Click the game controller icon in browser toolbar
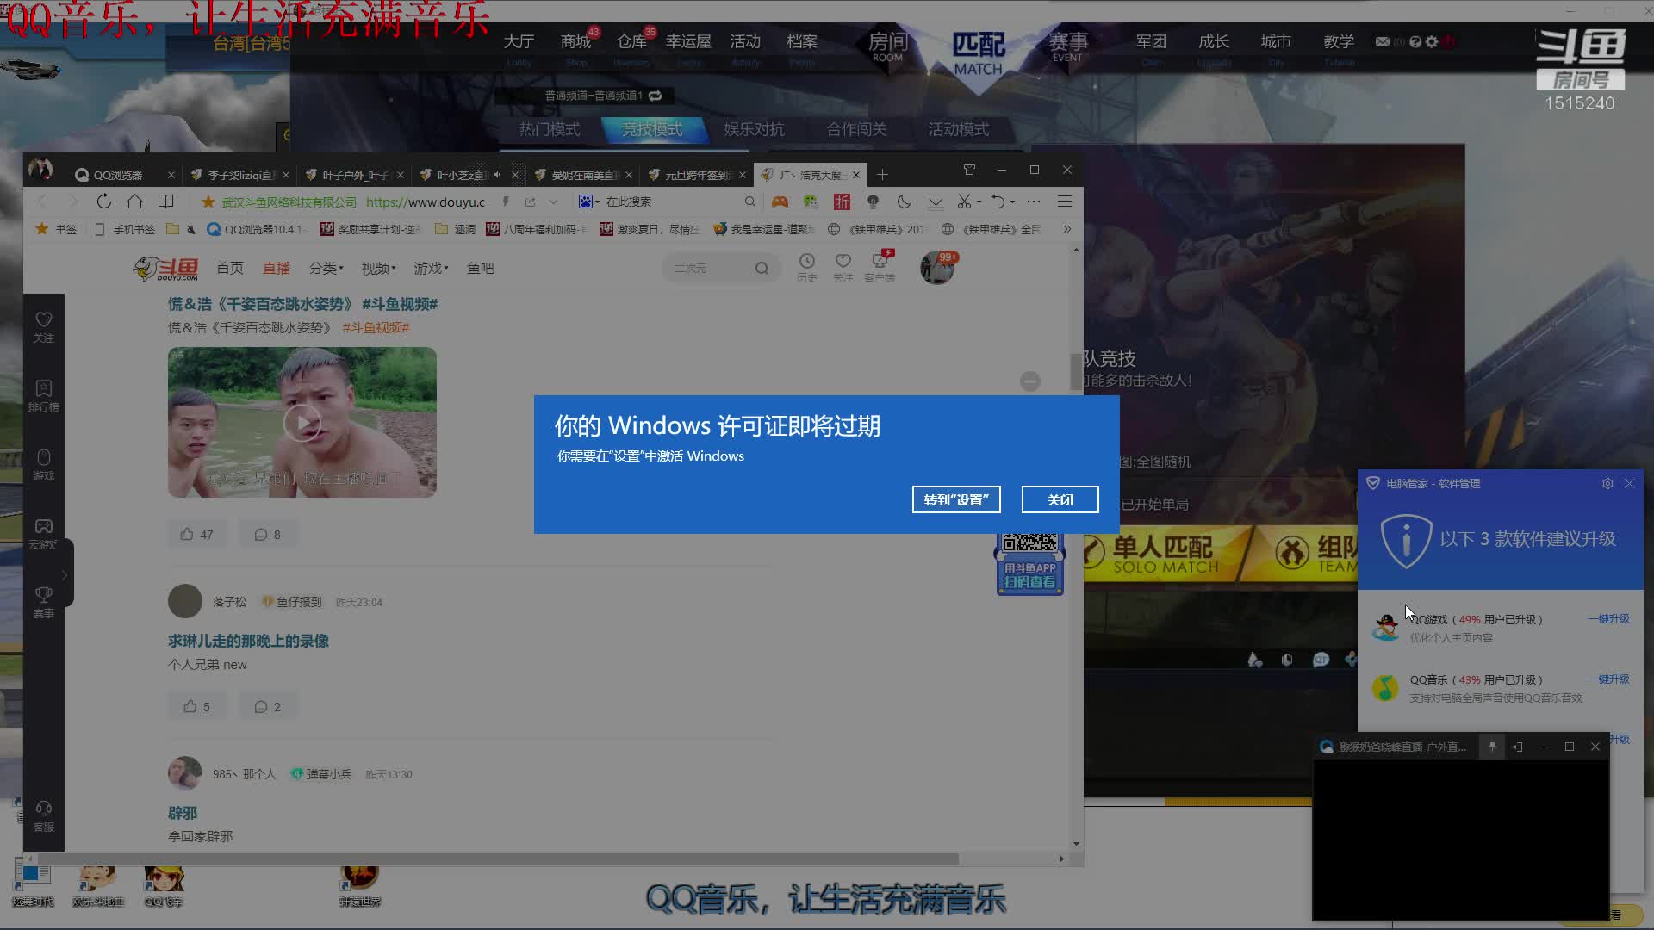Viewport: 1654px width, 930px height. [x=780, y=201]
